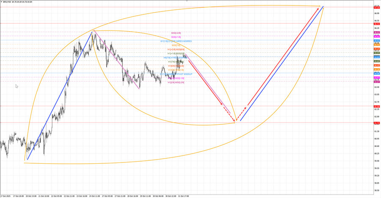Click the H1PIVOT M30SUP level label
Viewport: 381px width, 198px height.
176,74
